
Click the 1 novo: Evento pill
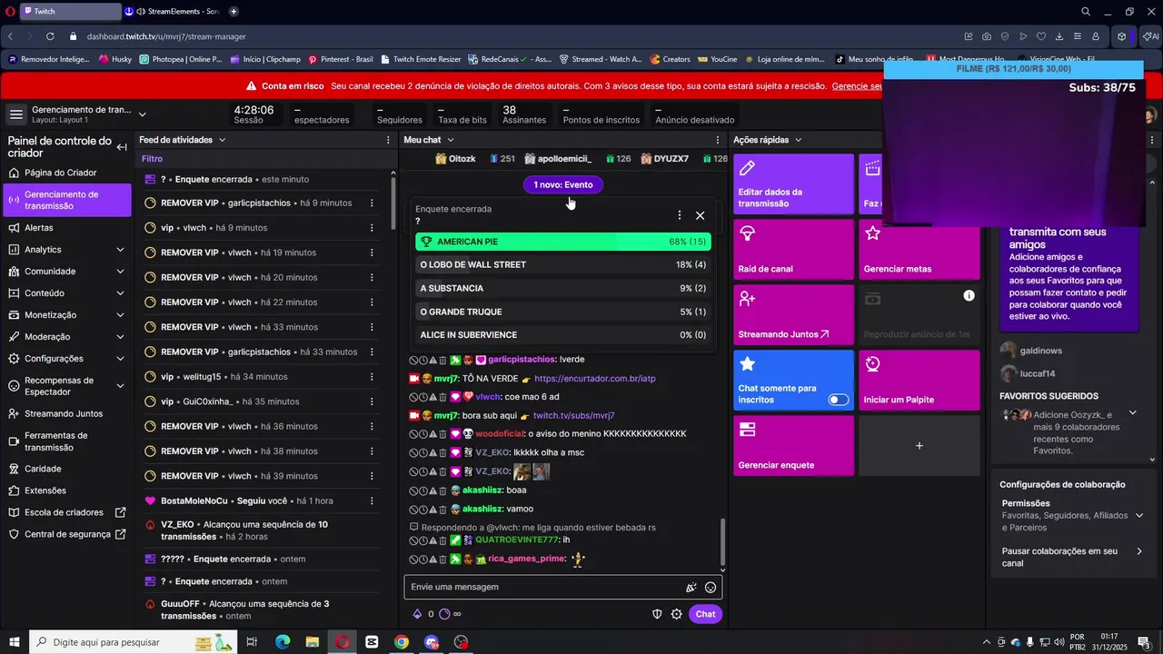tap(563, 184)
